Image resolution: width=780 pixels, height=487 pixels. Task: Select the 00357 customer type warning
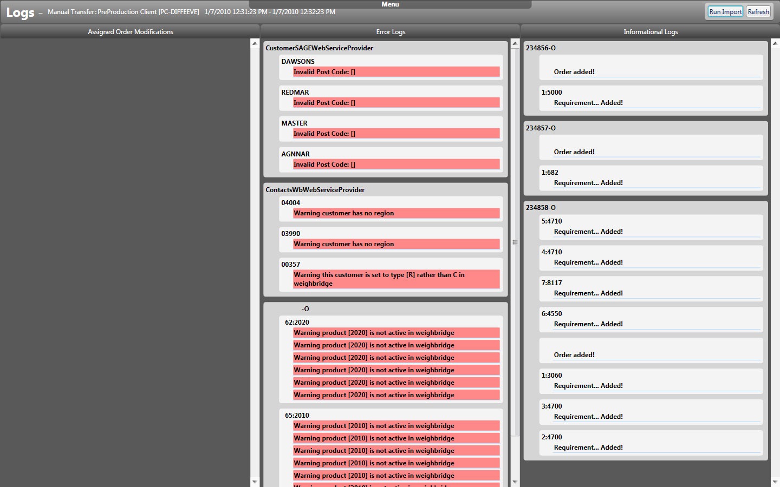point(396,279)
